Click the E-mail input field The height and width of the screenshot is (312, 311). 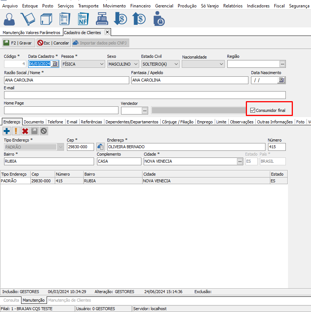(x=145, y=95)
